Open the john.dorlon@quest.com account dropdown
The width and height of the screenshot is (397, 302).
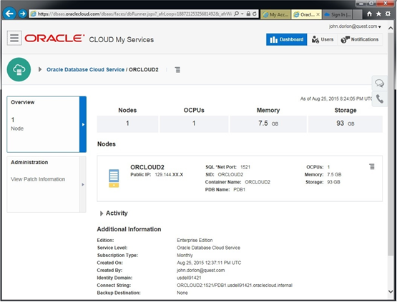pyautogui.click(x=355, y=26)
